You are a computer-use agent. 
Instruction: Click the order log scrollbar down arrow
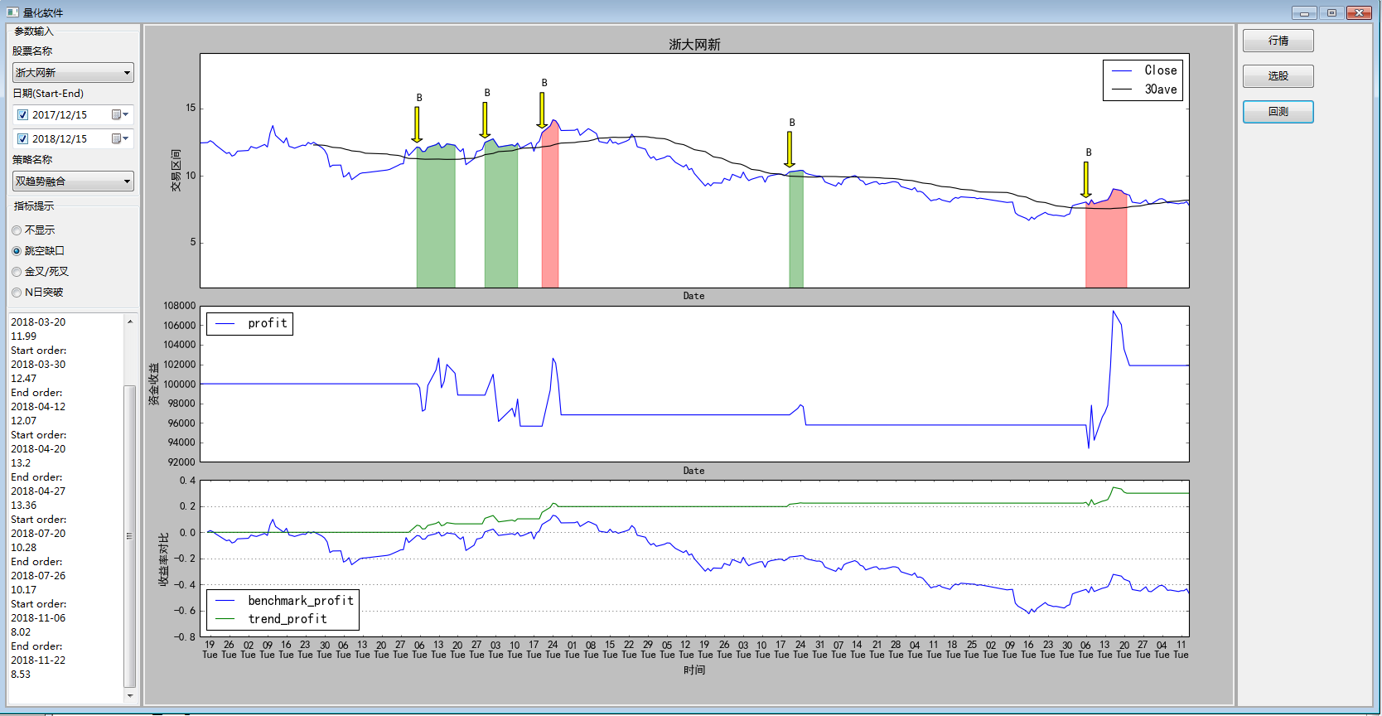[x=130, y=696]
